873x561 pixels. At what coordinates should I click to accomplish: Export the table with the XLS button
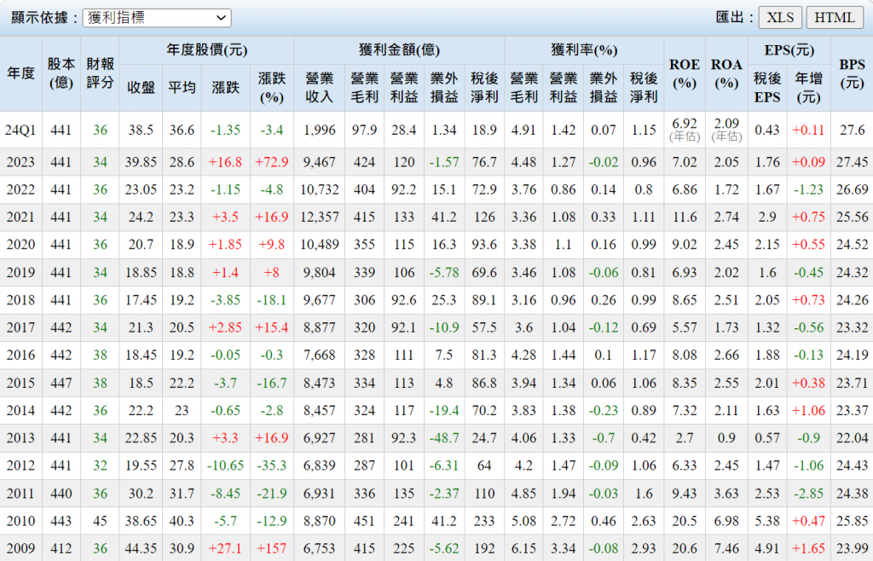(780, 18)
